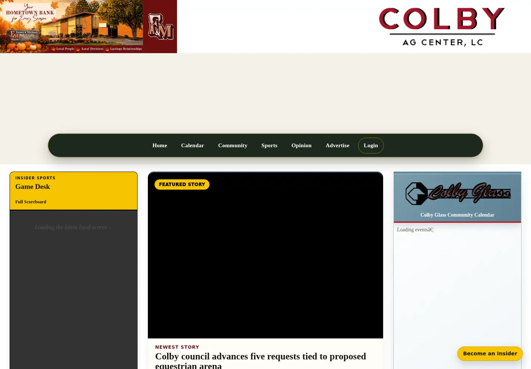Click the Login button
531x369 pixels.
[x=371, y=145]
